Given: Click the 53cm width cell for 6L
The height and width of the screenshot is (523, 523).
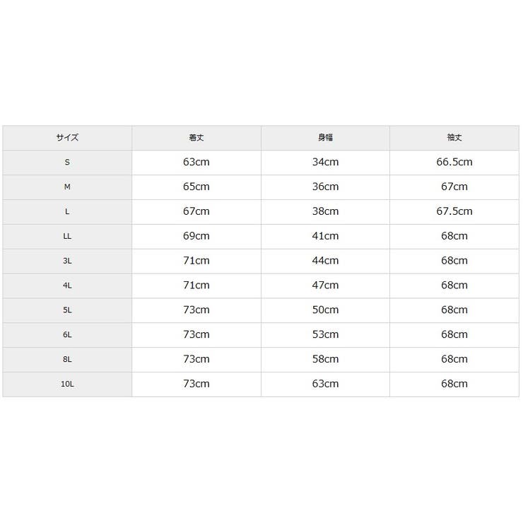Looking at the screenshot, I should [x=325, y=335].
